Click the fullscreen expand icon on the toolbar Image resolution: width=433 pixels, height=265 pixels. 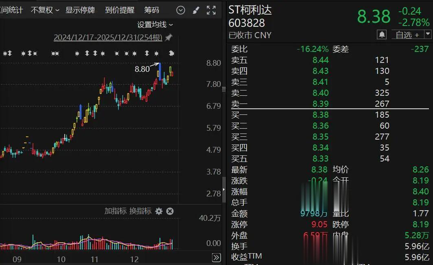click(x=211, y=10)
